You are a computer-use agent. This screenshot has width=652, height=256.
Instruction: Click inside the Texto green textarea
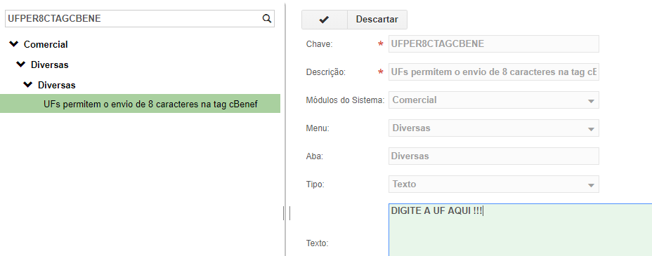520,230
